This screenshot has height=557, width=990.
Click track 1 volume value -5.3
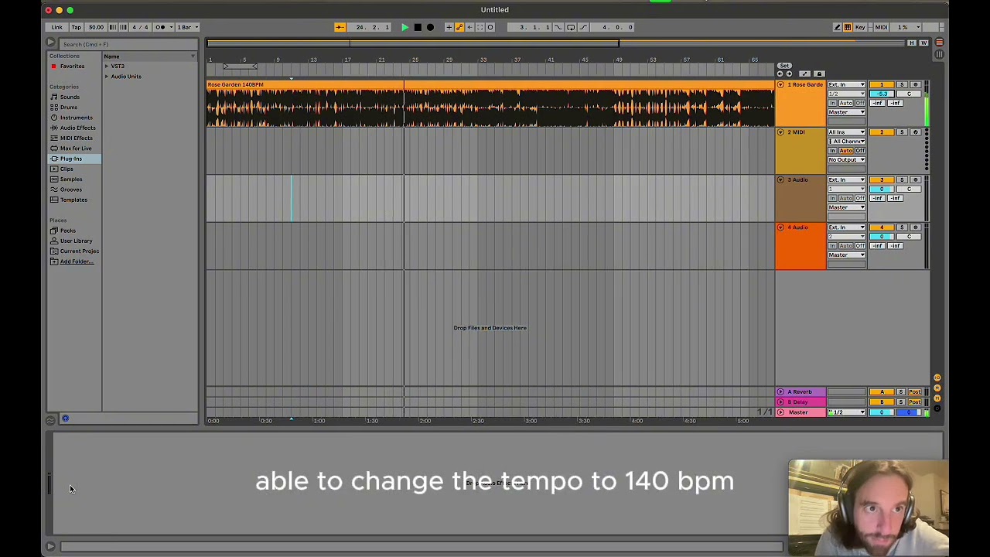pos(882,94)
